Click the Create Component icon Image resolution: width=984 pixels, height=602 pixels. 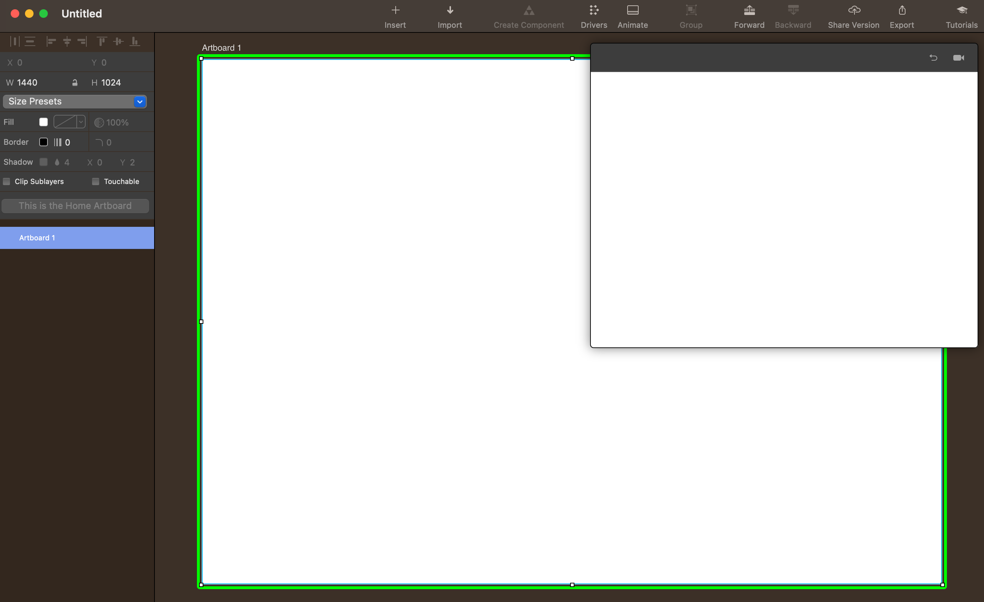(529, 10)
